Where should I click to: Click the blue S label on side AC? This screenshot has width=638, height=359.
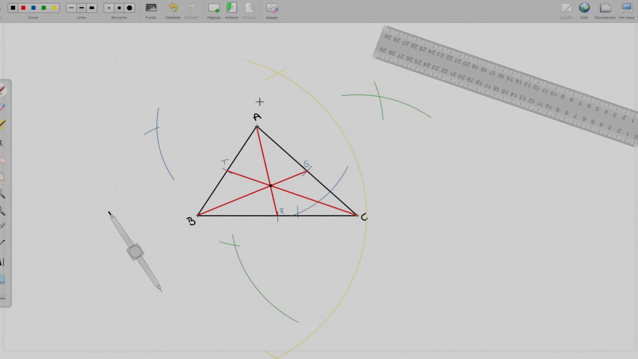306,164
